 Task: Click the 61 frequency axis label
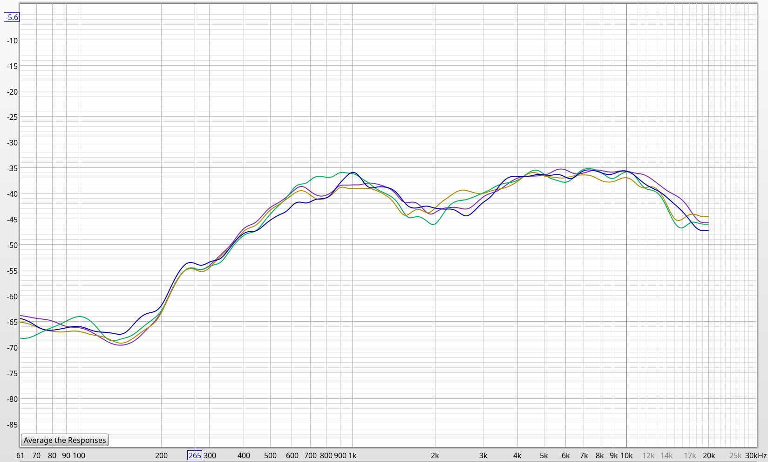pos(20,455)
